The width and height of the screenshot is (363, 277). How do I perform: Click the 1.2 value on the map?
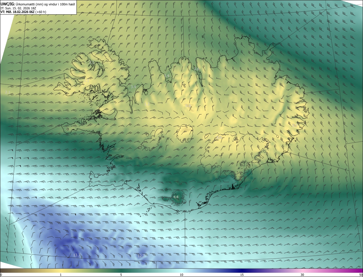[147, 105]
